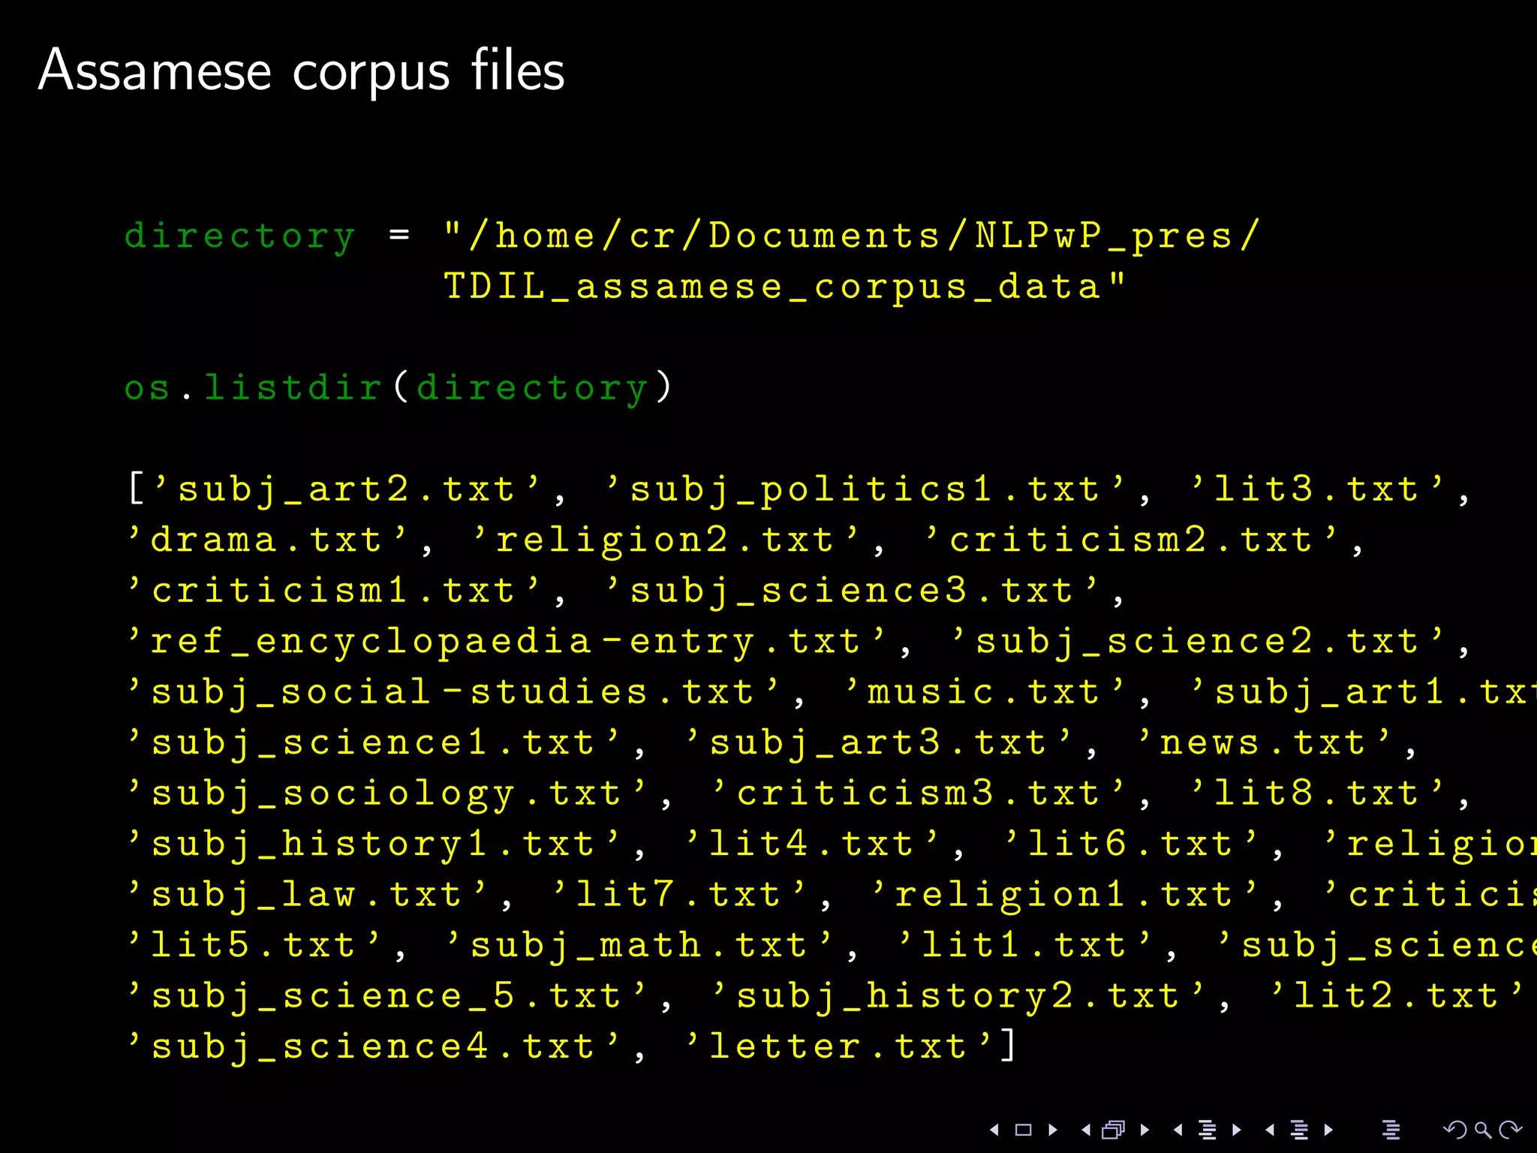
Task: Click file name 'subj_sociology.txt'
Action: tap(387, 794)
